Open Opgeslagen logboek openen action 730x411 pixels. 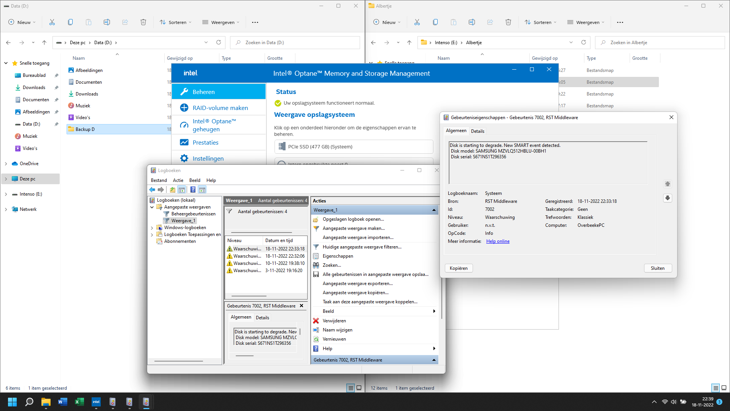[353, 219]
